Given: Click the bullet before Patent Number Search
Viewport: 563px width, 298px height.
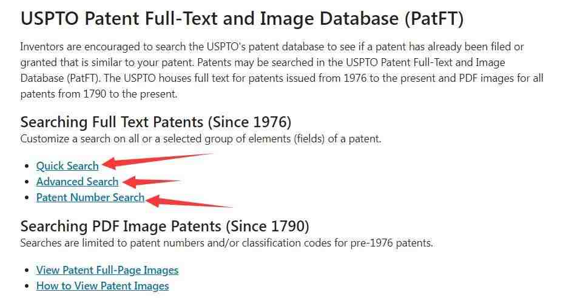Looking at the screenshot, I should pyautogui.click(x=27, y=198).
